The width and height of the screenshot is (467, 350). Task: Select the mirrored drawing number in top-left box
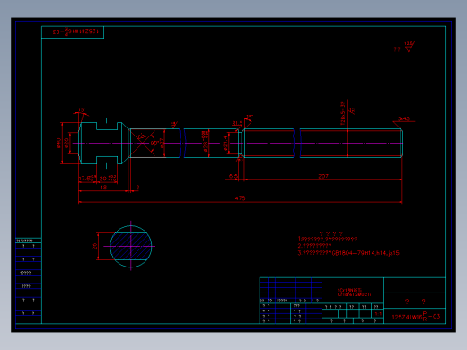pos(75,31)
